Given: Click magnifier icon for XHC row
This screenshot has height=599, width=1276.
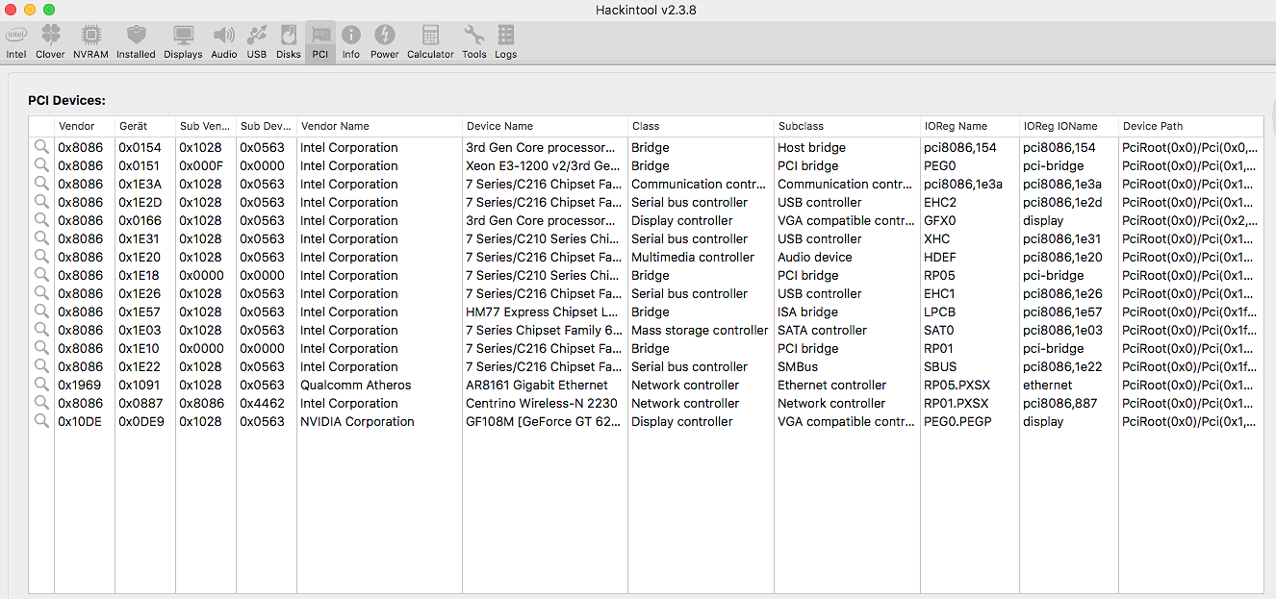Looking at the screenshot, I should [x=41, y=238].
